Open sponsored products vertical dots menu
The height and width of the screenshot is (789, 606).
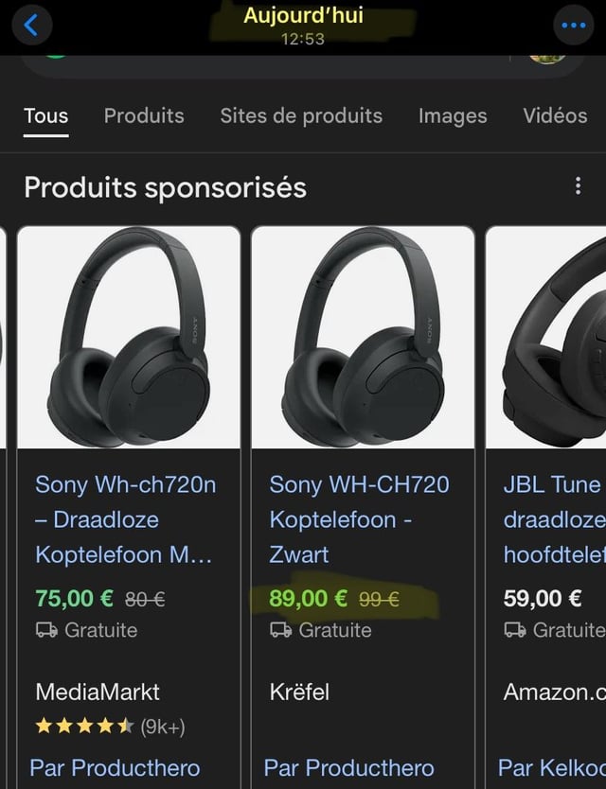point(578,186)
